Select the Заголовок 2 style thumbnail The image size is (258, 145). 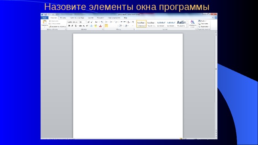click(171, 24)
